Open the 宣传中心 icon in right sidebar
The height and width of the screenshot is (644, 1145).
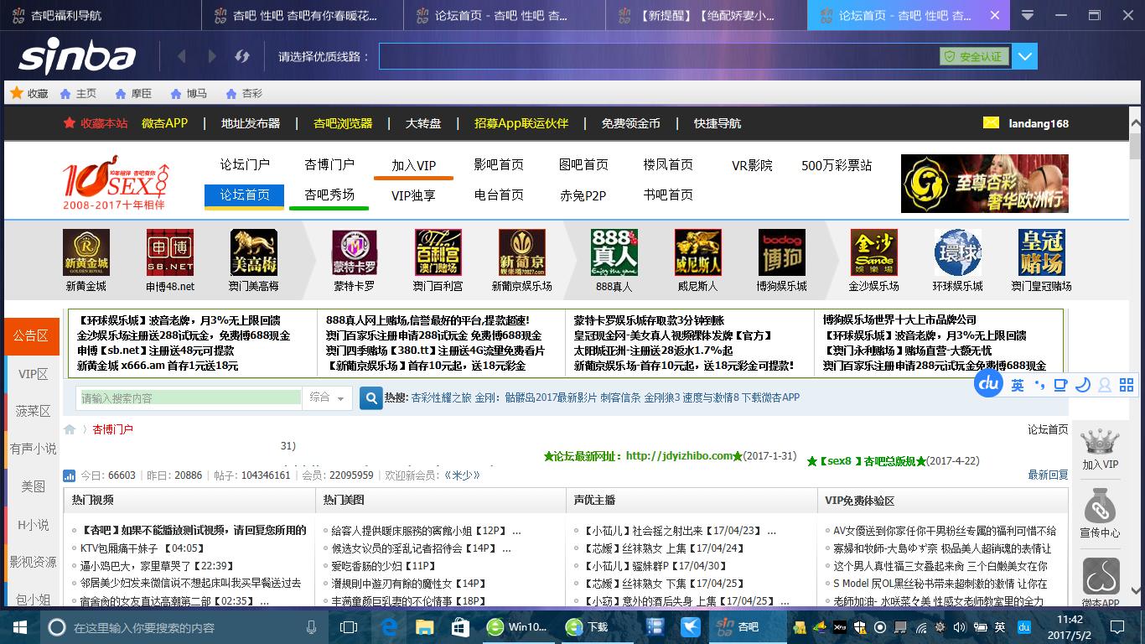(1100, 515)
